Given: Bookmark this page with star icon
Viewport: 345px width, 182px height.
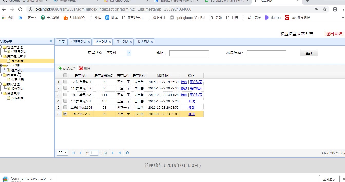Looking at the screenshot, I should pyautogui.click(x=325, y=9).
